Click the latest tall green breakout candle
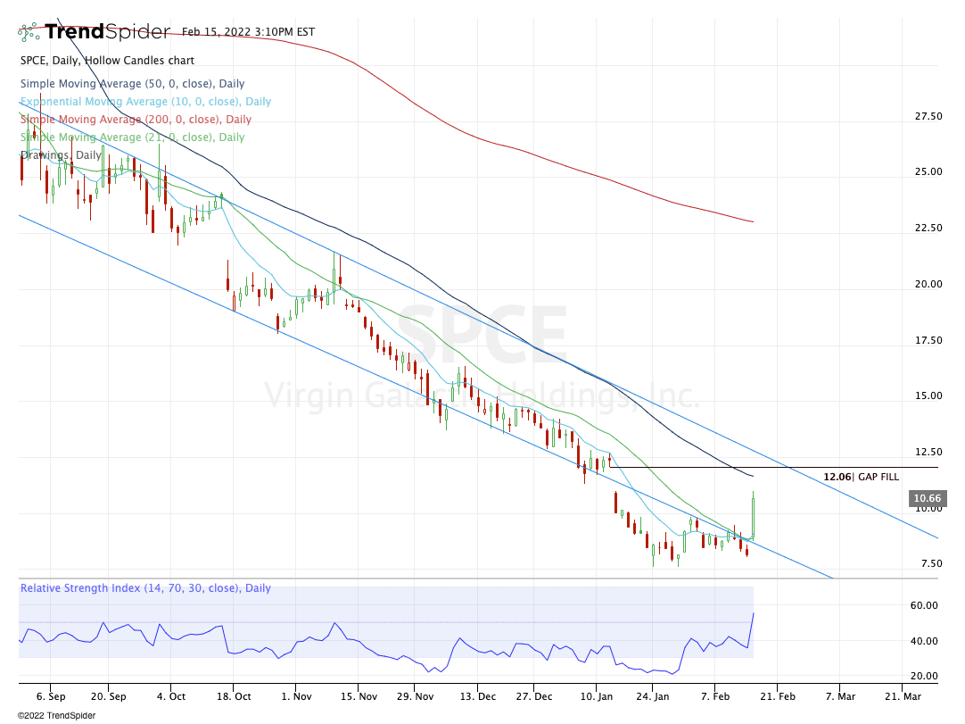This screenshot has width=965, height=724. (753, 514)
